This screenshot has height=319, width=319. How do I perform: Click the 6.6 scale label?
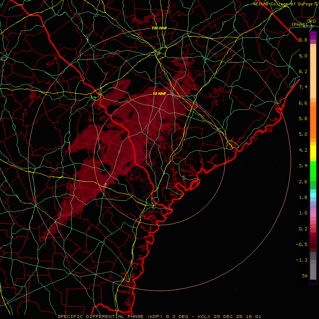303,103
